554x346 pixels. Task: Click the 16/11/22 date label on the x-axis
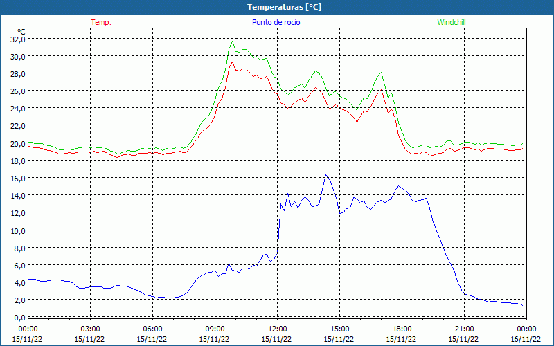click(526, 339)
